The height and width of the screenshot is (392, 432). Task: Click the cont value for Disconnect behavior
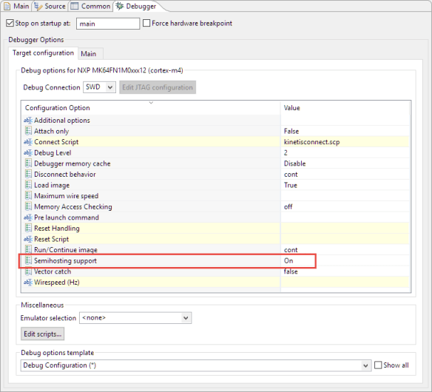[x=291, y=175]
